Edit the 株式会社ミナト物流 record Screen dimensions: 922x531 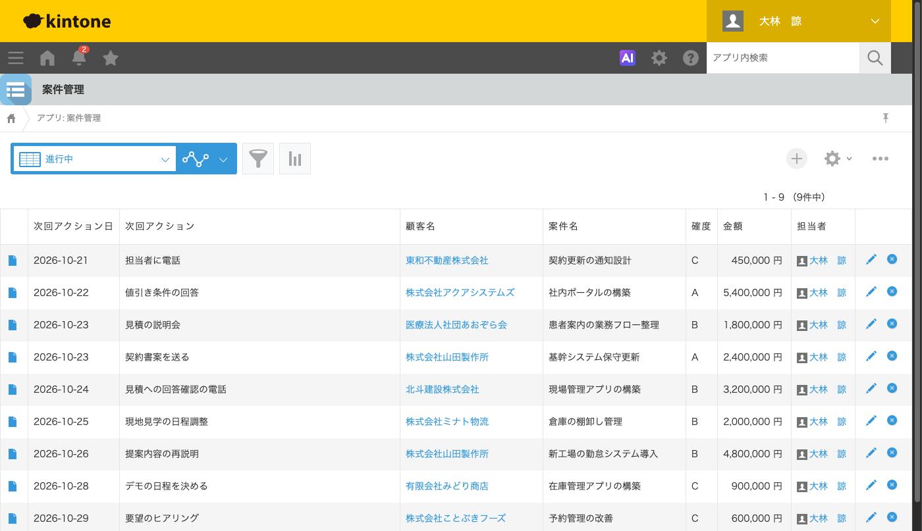tap(871, 420)
